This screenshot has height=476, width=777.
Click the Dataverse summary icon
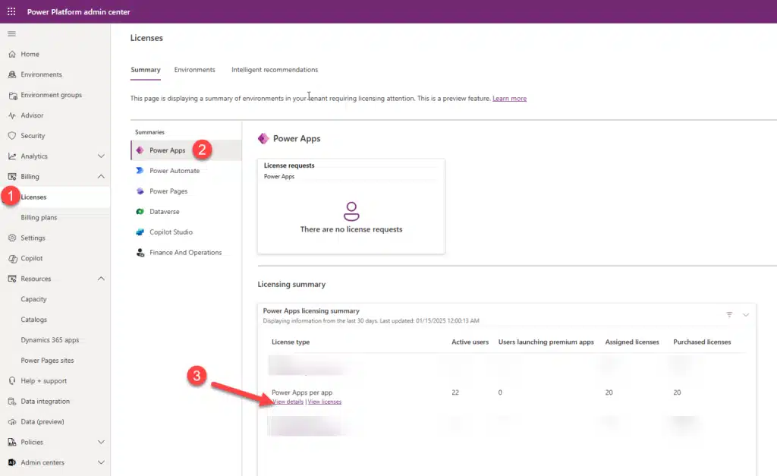[140, 212]
